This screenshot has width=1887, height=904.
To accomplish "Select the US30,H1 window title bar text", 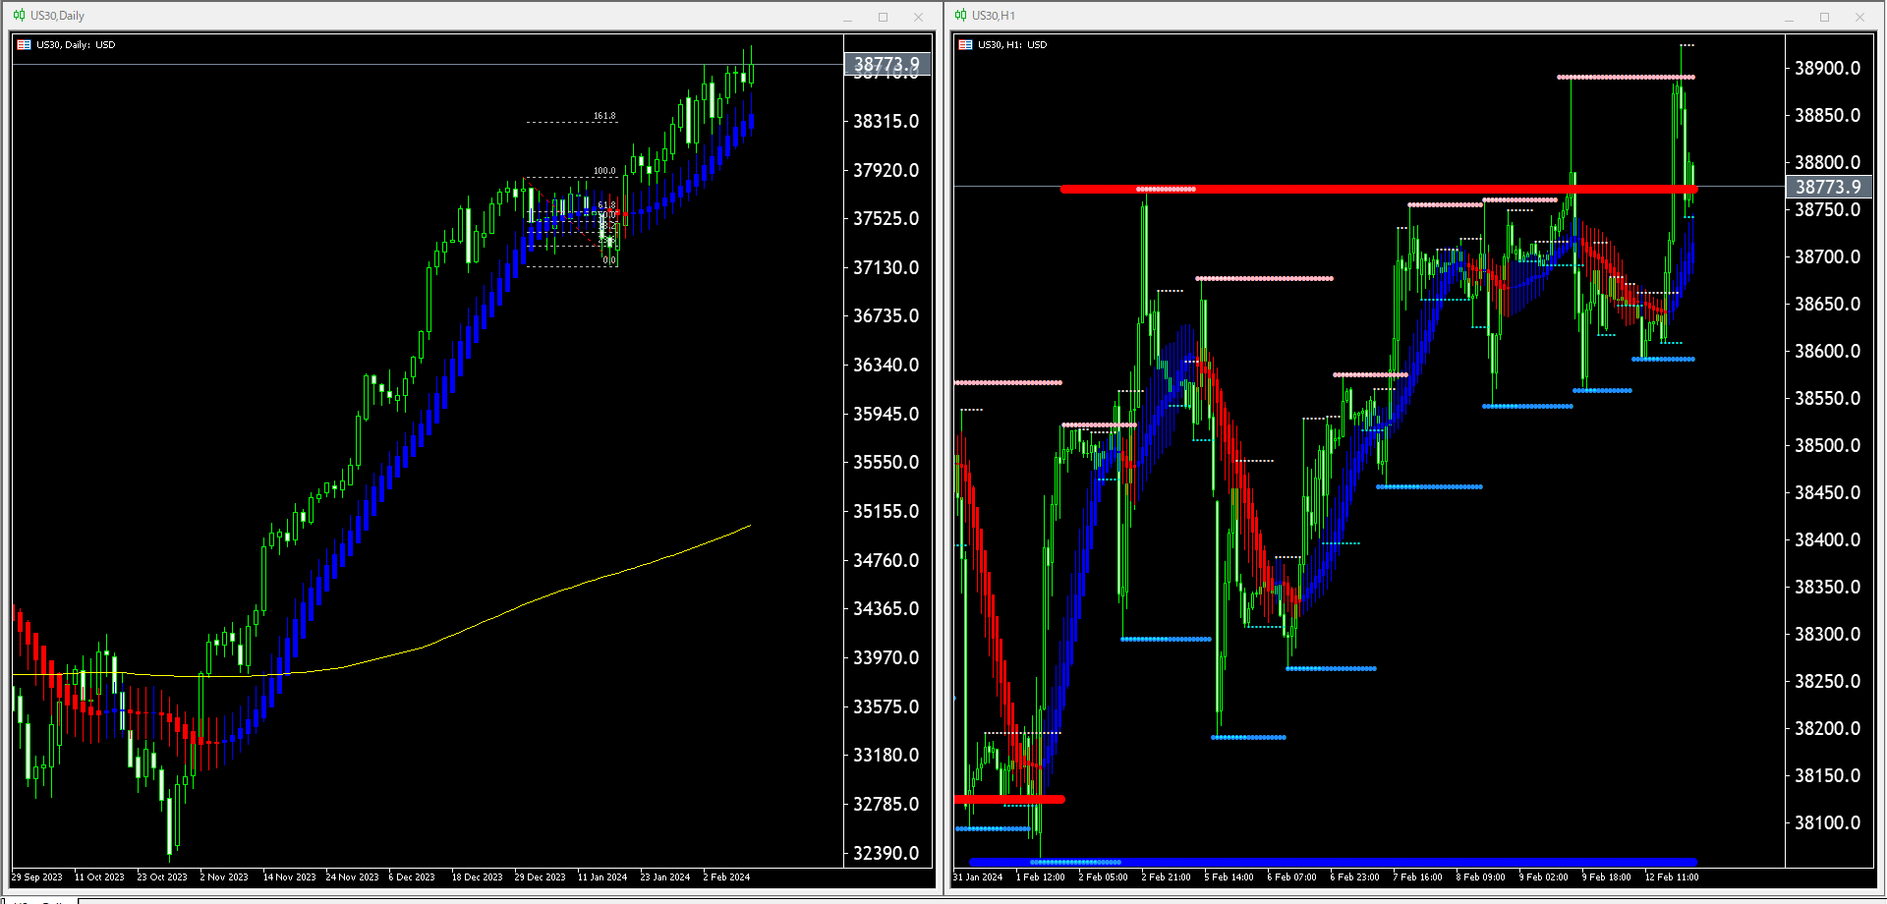I will [994, 16].
